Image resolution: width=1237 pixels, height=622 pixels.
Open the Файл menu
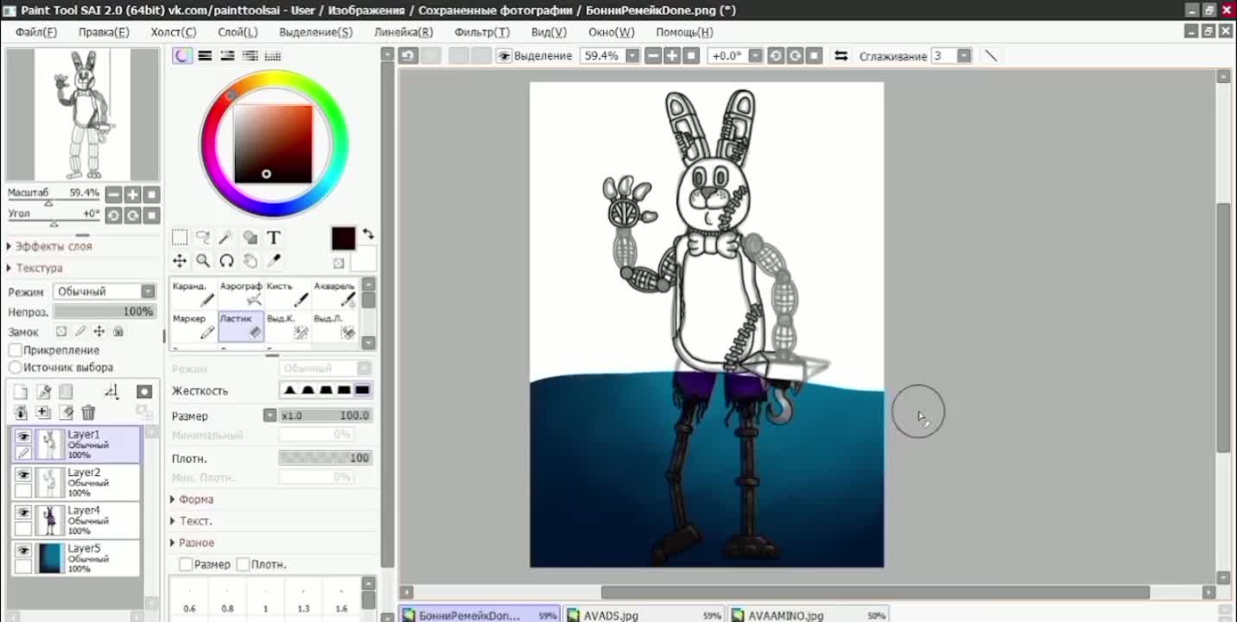(35, 32)
